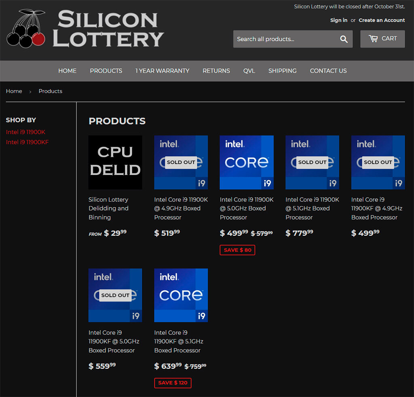The image size is (414, 397).
Task: Click the closing notice about October 31st
Action: tap(349, 6)
